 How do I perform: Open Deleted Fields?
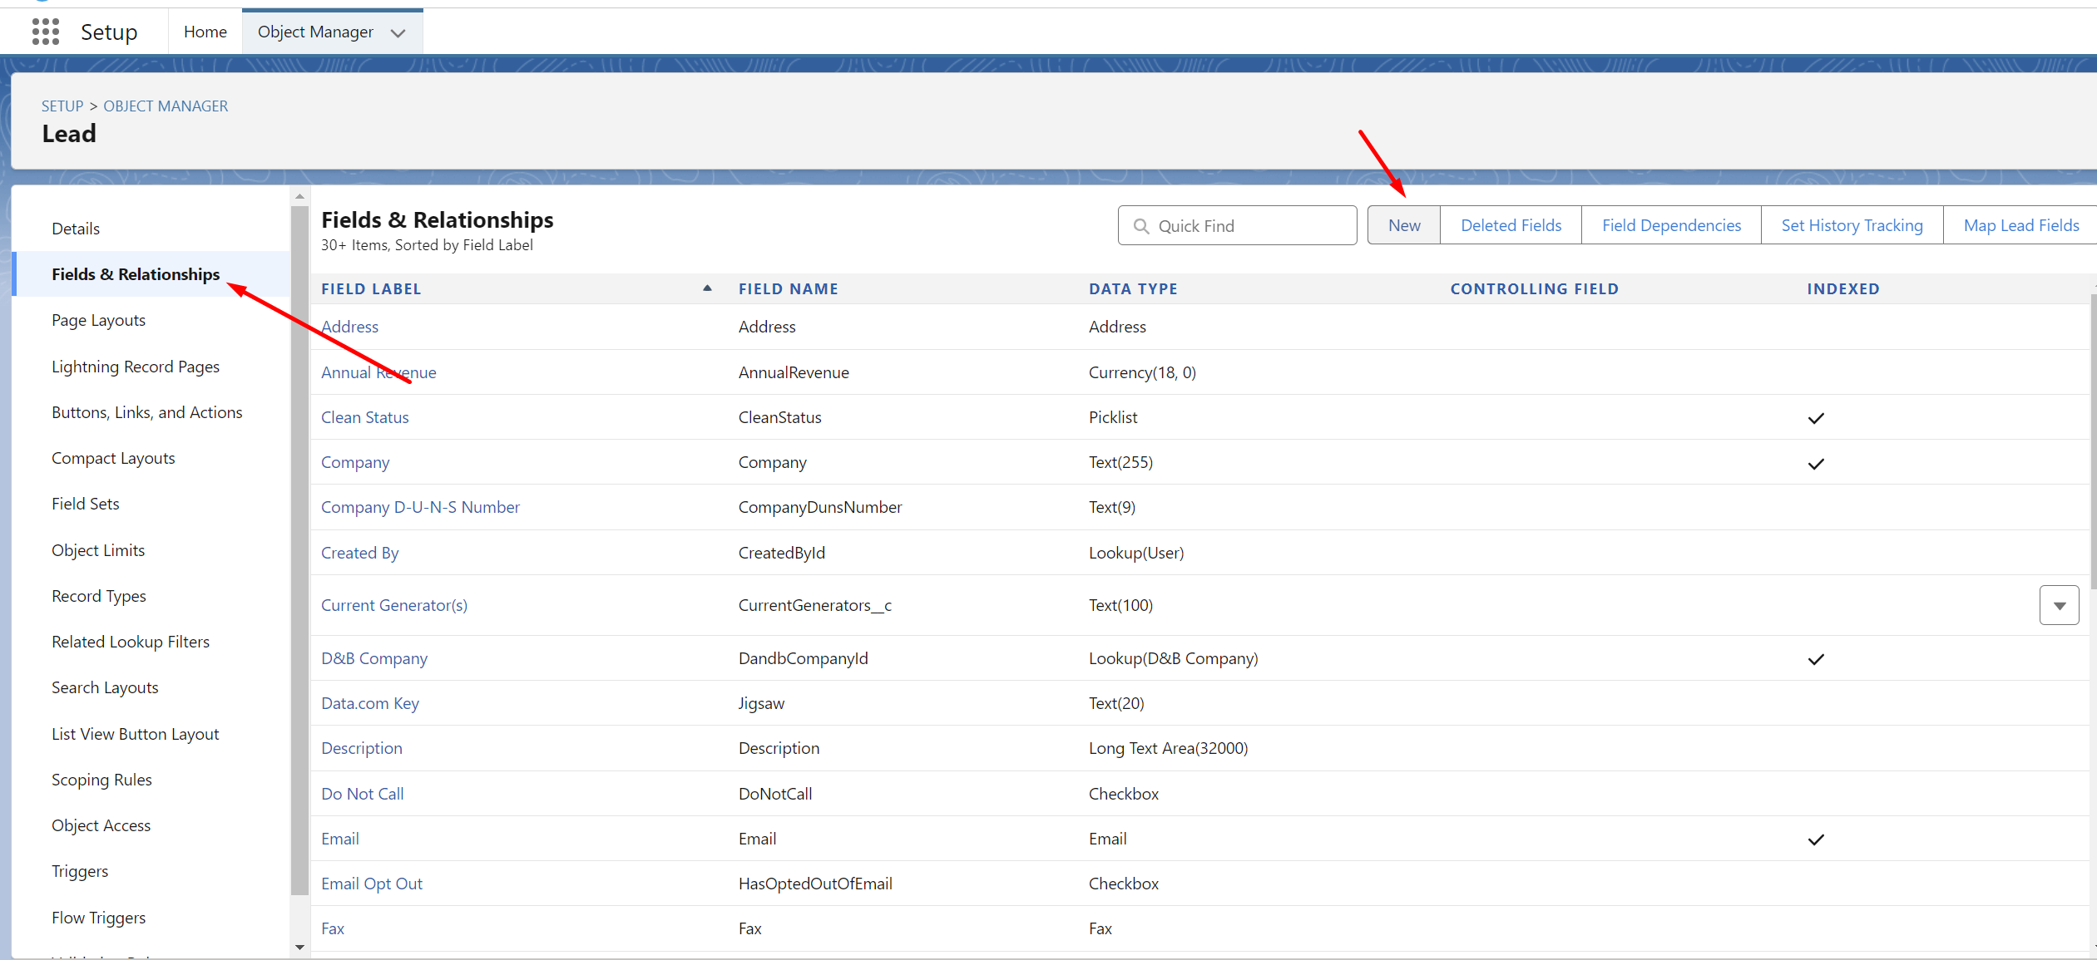point(1511,225)
